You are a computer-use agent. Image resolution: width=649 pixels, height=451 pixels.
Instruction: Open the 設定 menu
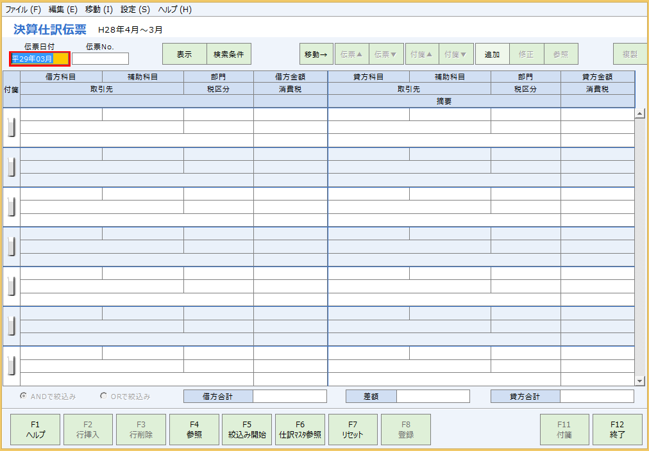[x=134, y=9]
